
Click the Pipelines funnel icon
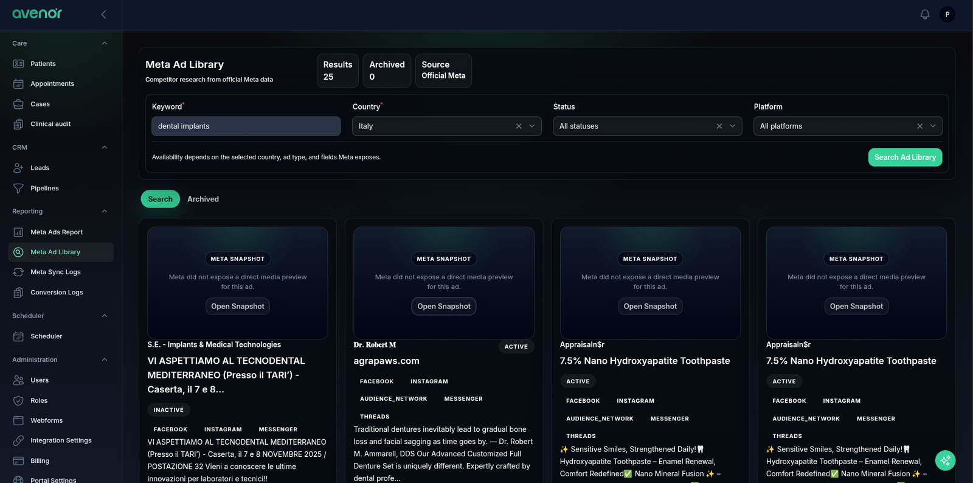pos(18,189)
